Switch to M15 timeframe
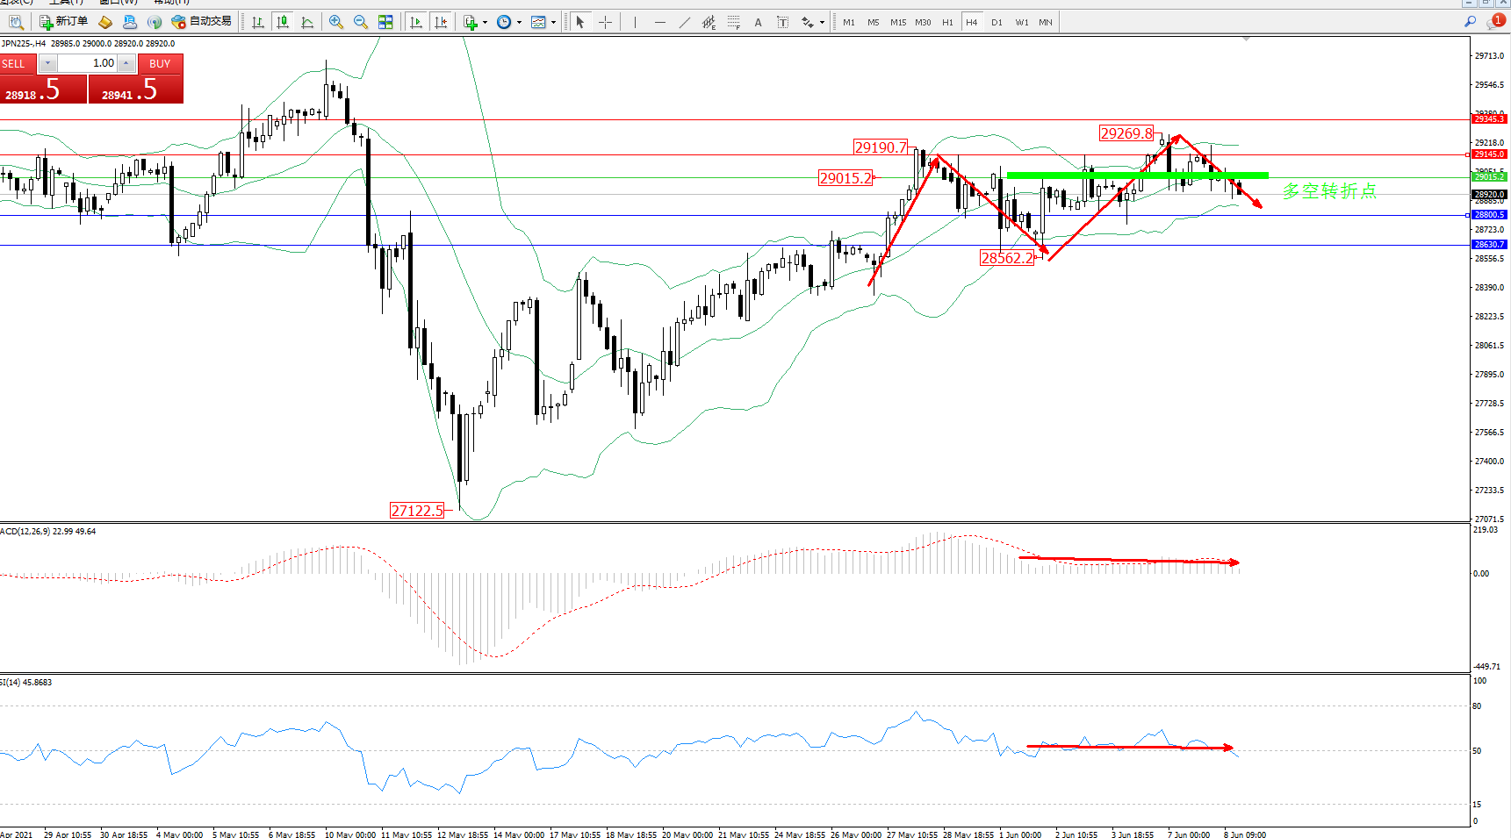1511x838 pixels. pos(897,23)
